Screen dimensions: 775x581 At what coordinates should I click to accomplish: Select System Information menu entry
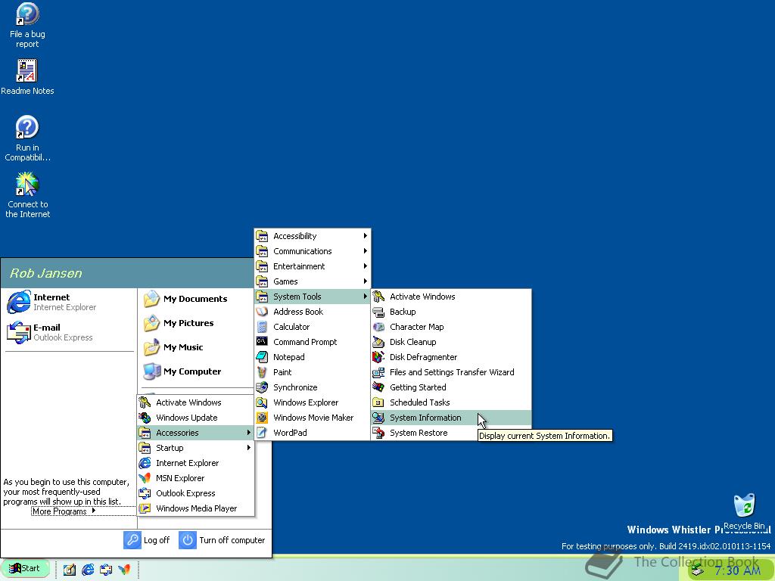click(x=451, y=418)
